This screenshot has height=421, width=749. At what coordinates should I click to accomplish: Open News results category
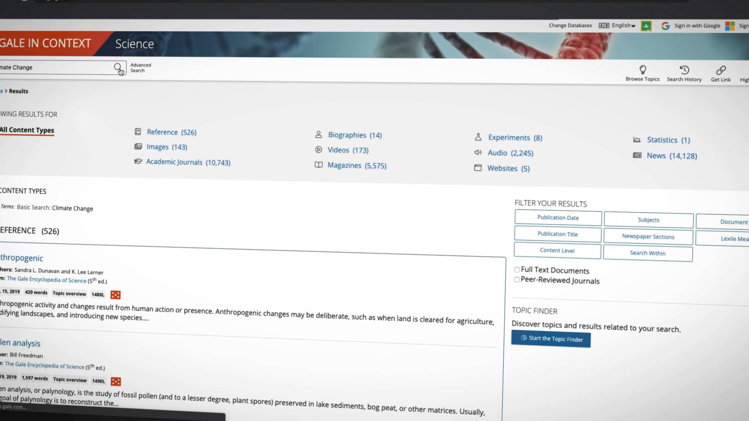[671, 156]
